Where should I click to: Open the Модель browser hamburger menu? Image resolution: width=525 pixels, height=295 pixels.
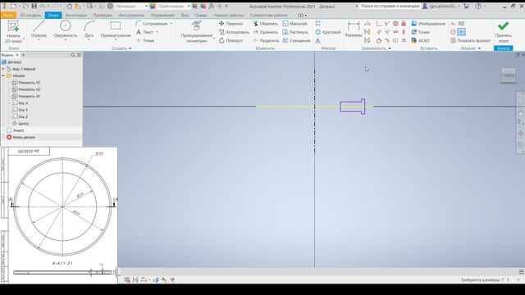click(79, 55)
